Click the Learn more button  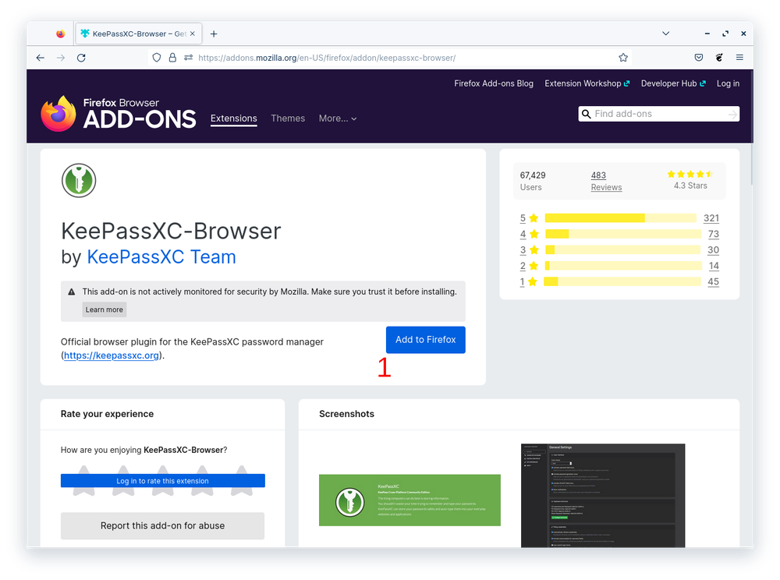coord(104,309)
